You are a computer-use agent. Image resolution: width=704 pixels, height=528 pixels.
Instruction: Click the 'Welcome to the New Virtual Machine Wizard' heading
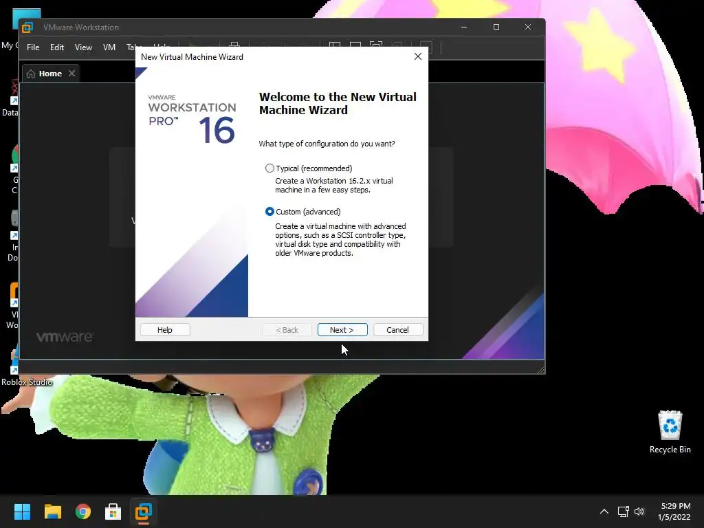click(x=338, y=103)
